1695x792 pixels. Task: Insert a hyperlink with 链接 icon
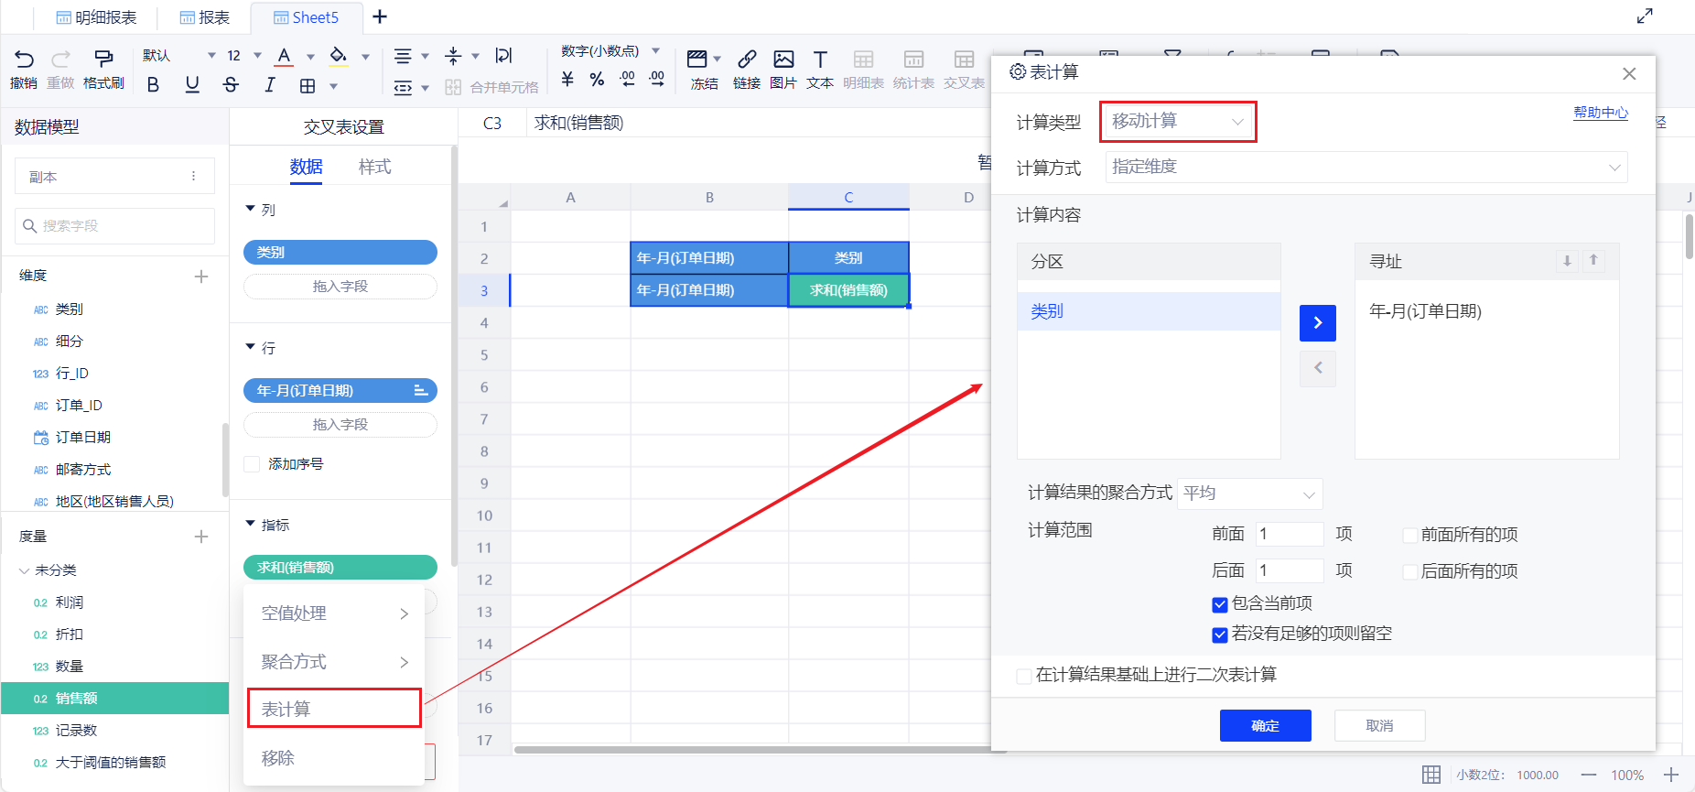pos(747,60)
